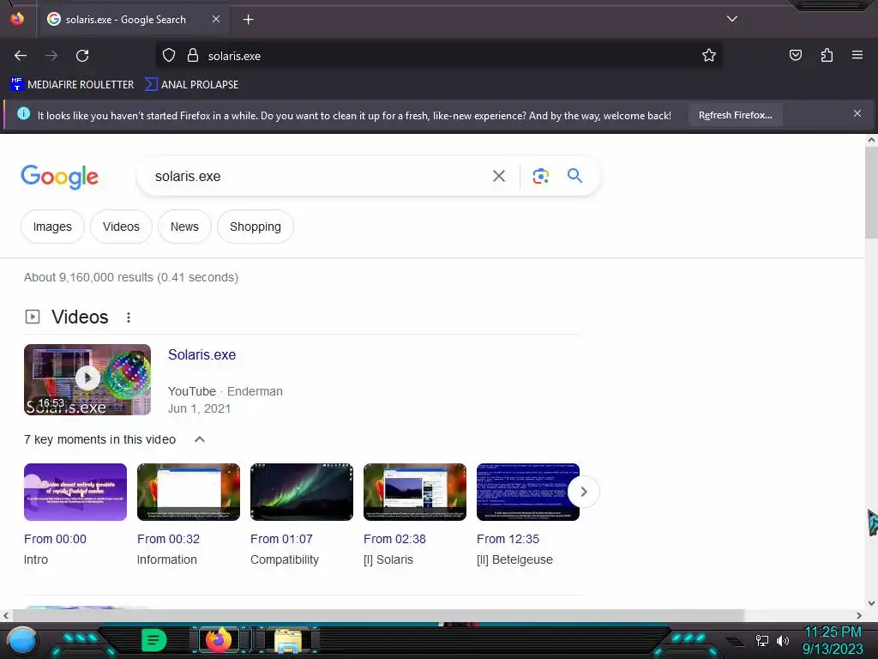Image resolution: width=878 pixels, height=659 pixels.
Task: Click the Refresh Firefox button
Action: [735, 115]
